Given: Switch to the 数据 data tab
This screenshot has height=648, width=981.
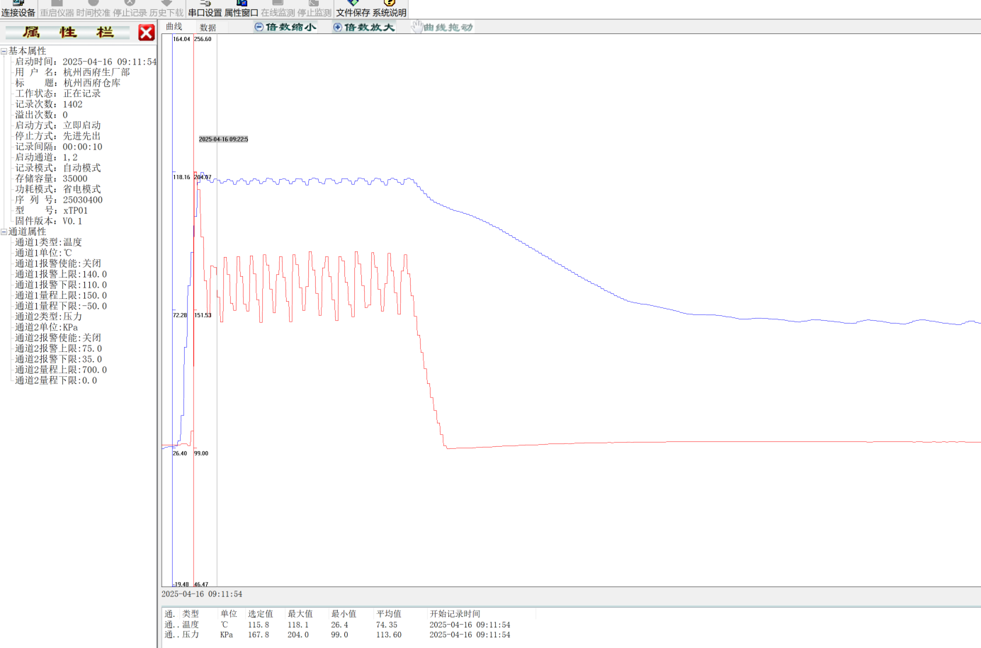Looking at the screenshot, I should pyautogui.click(x=208, y=28).
